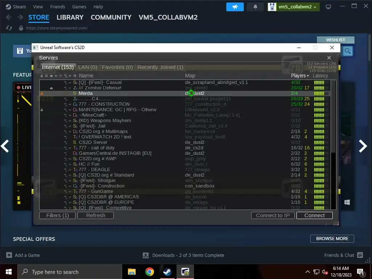Open the Friends menu
372x279 pixels.
click(57, 7)
